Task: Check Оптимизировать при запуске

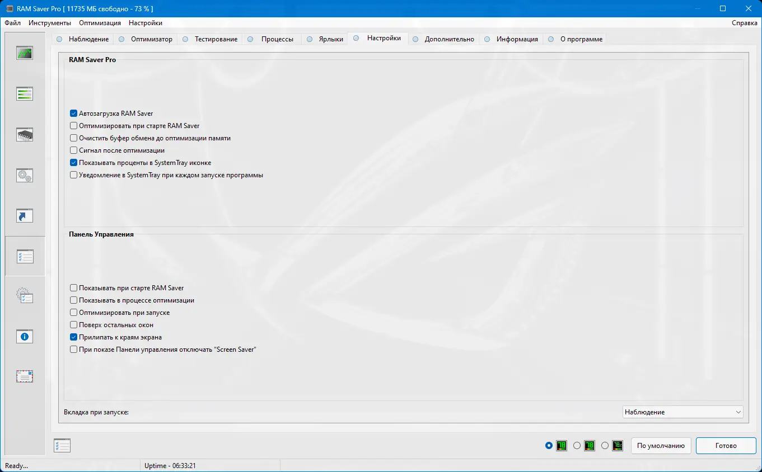Action: click(73, 313)
